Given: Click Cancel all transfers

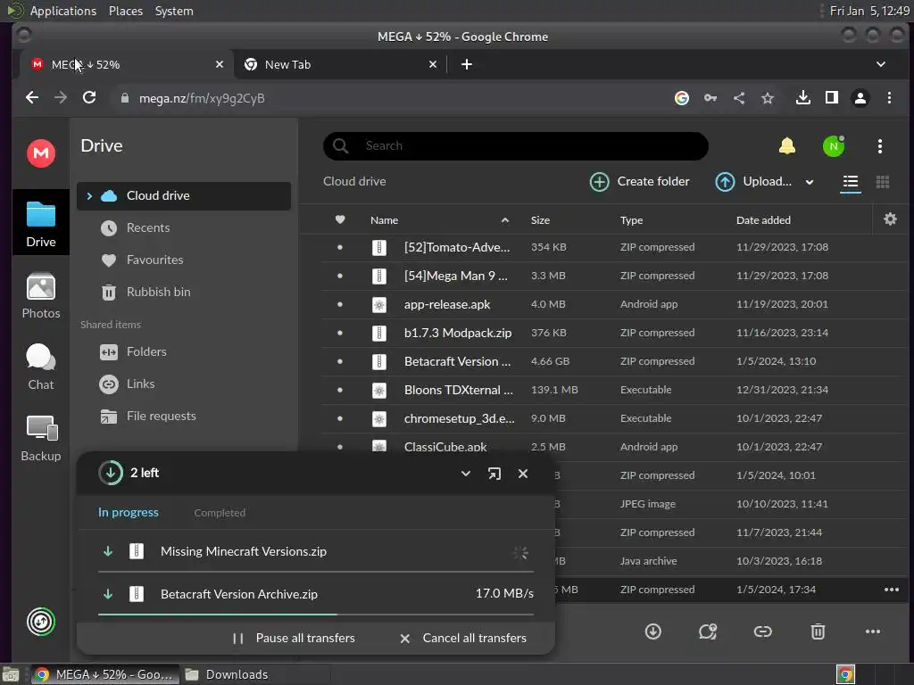Looking at the screenshot, I should [463, 638].
